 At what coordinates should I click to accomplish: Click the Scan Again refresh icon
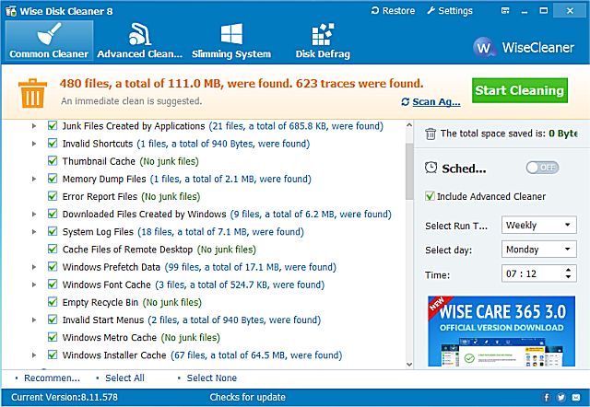(406, 102)
